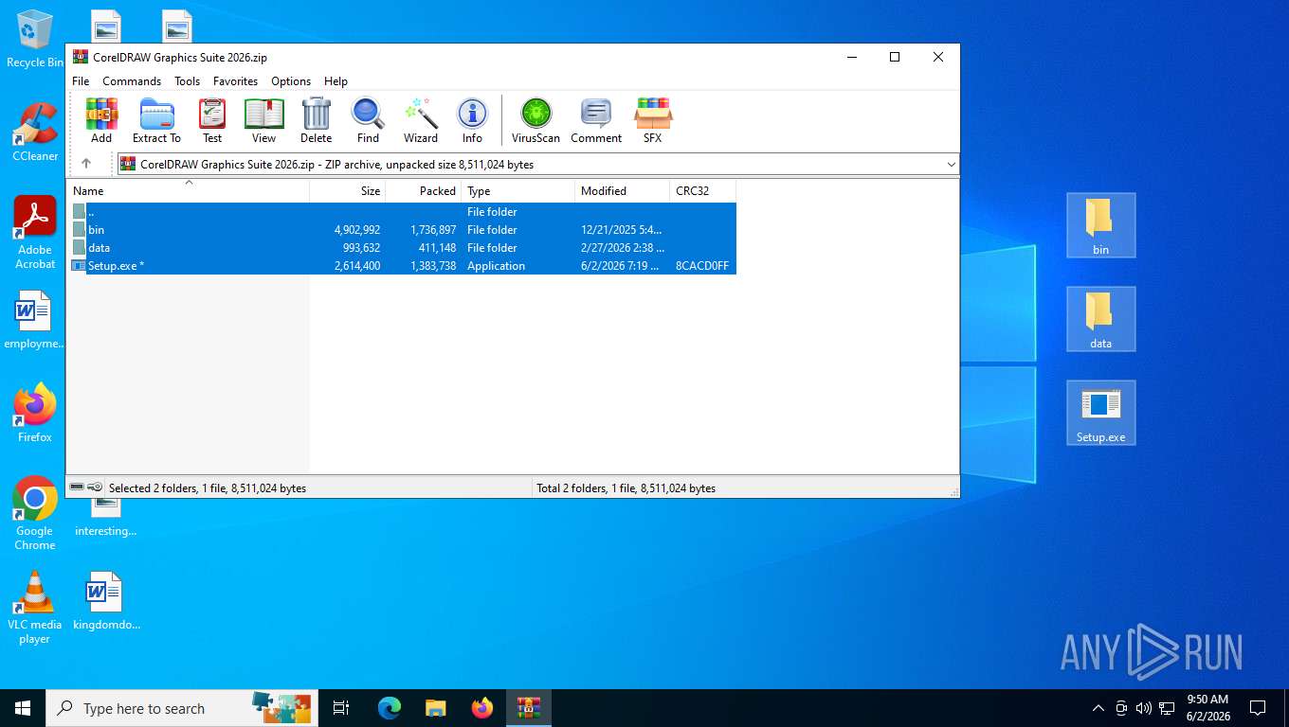Click WinRAR taskbar button
This screenshot has height=727, width=1289.
(x=529, y=708)
